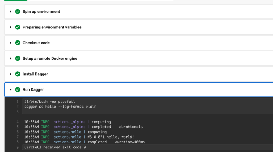
Task: Select the Run Dagger step header text
Action: coord(33,90)
